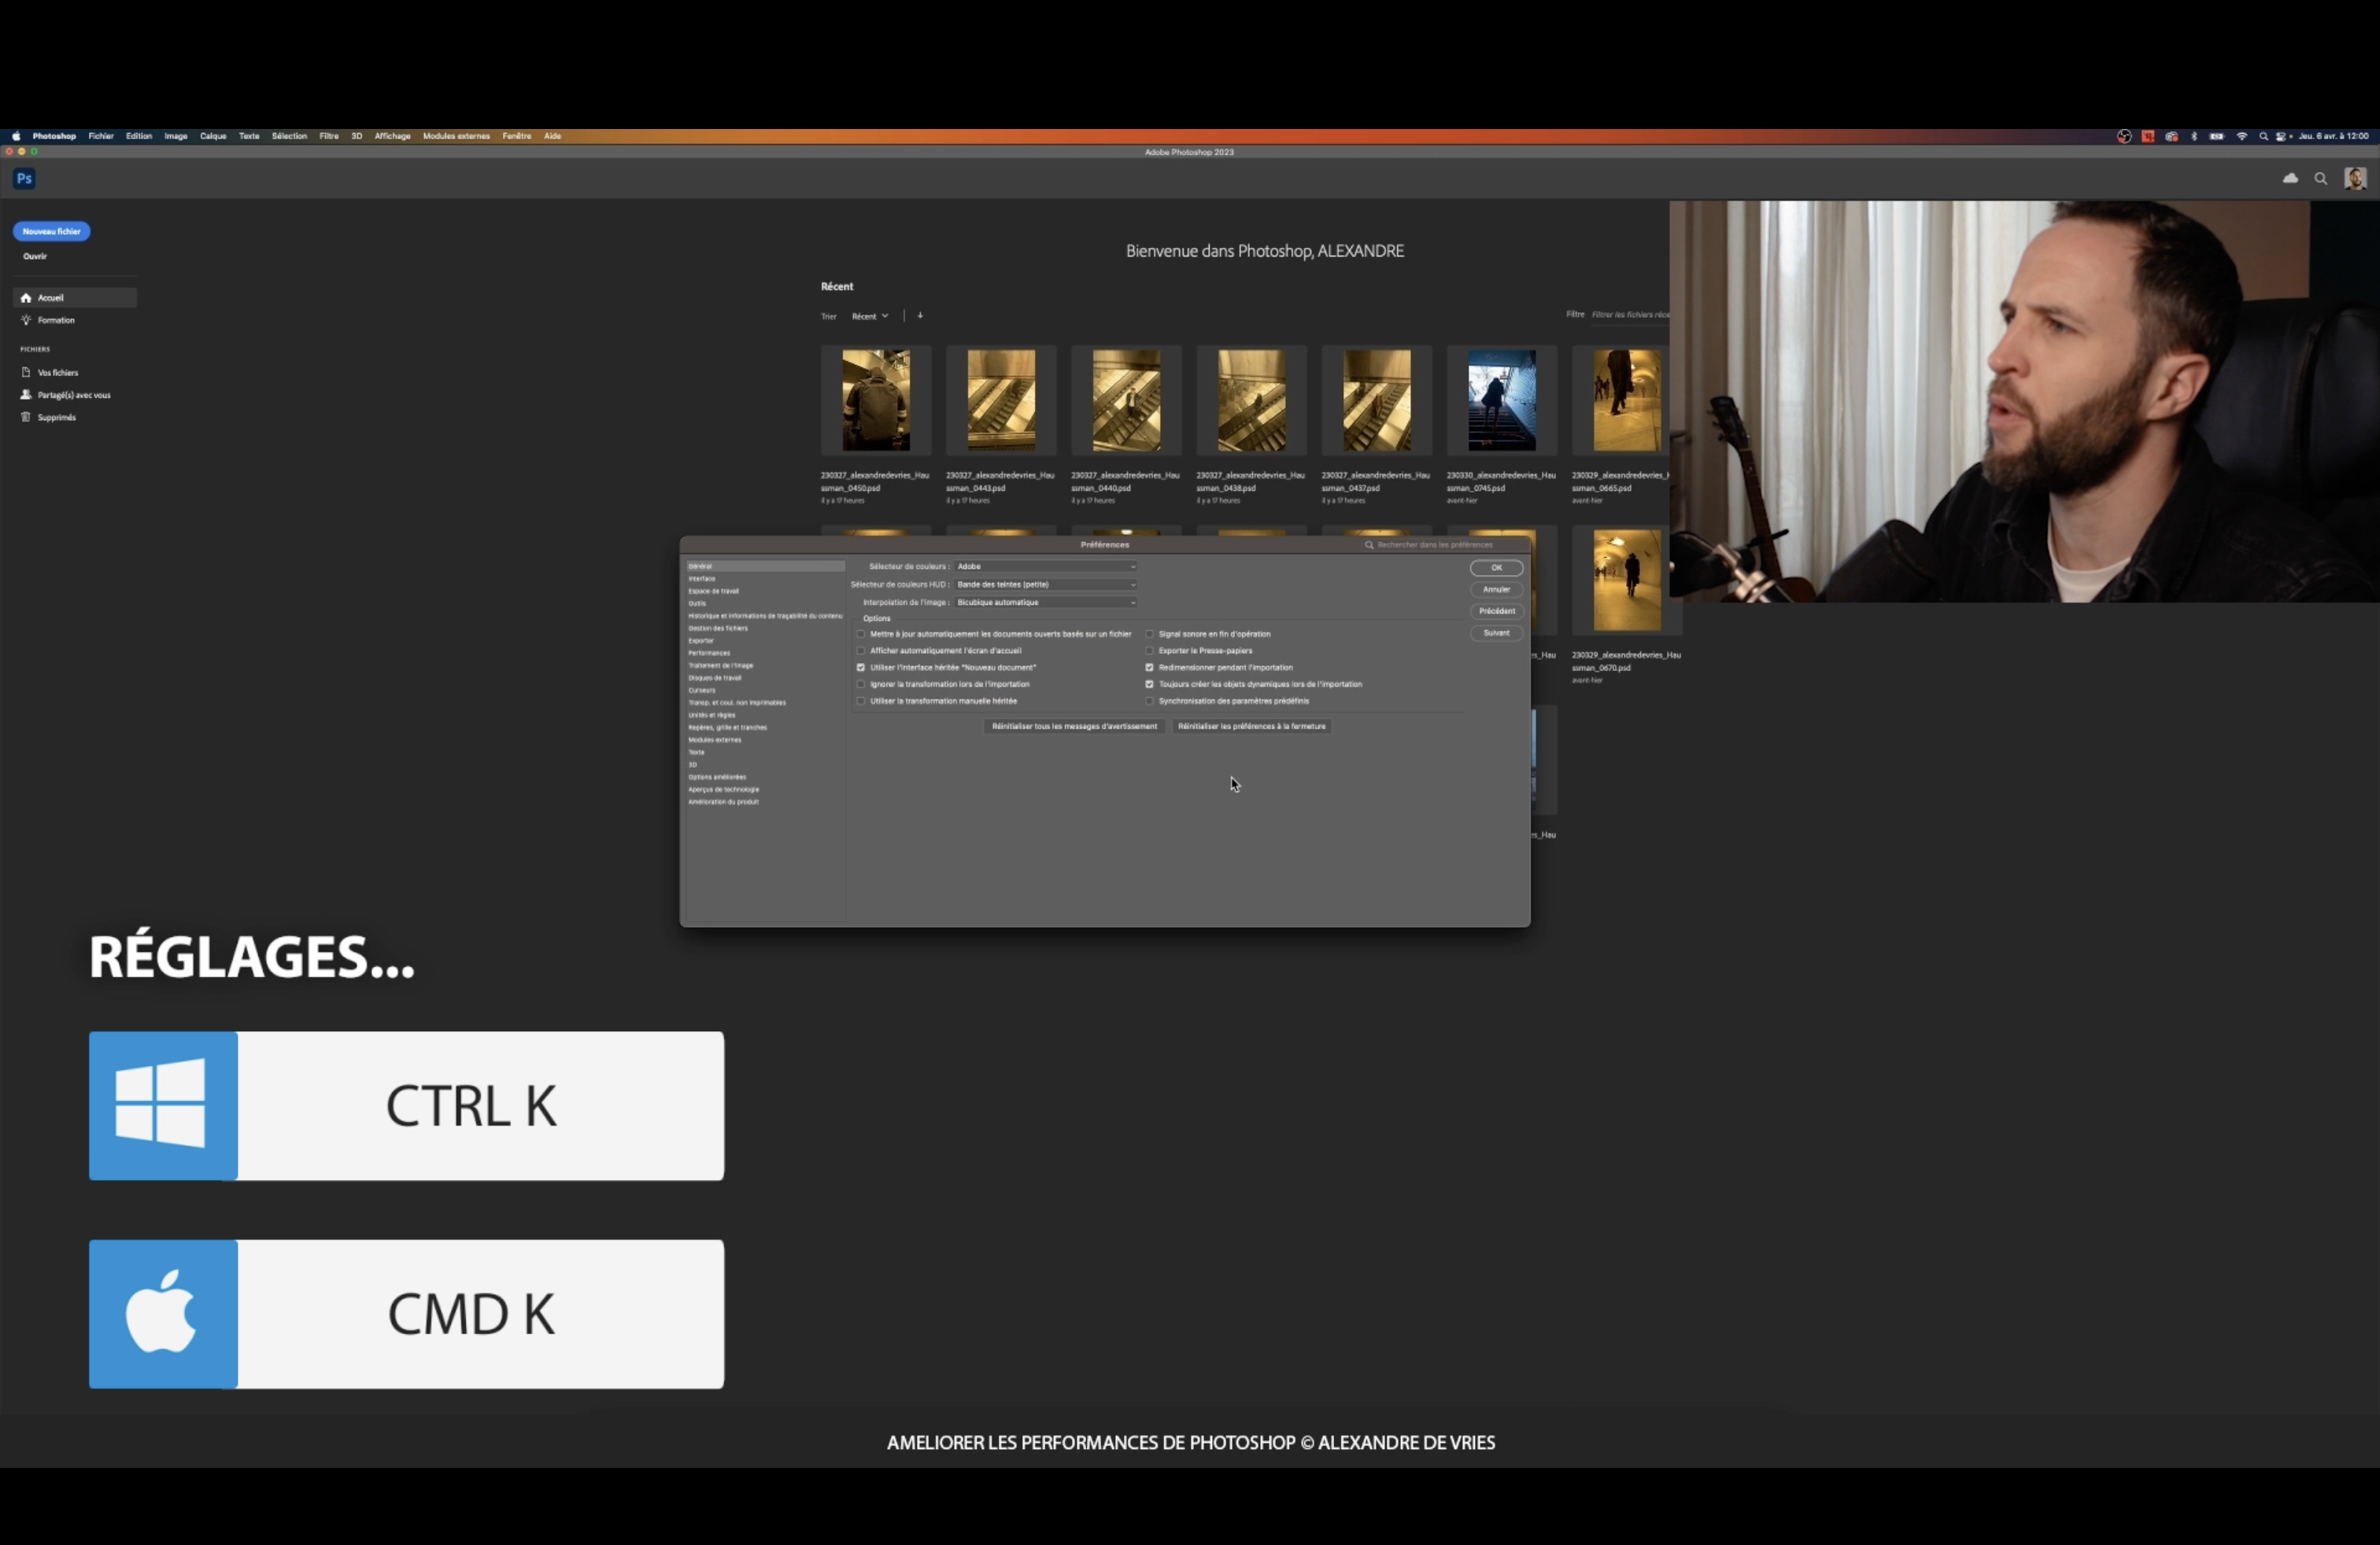This screenshot has width=2380, height=1545.
Task: Toggle sort direction arrow next to Récent
Action: (x=920, y=315)
